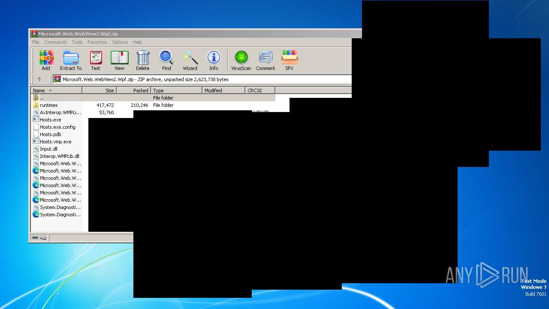Open the Find tool
The image size is (549, 309).
tap(166, 61)
